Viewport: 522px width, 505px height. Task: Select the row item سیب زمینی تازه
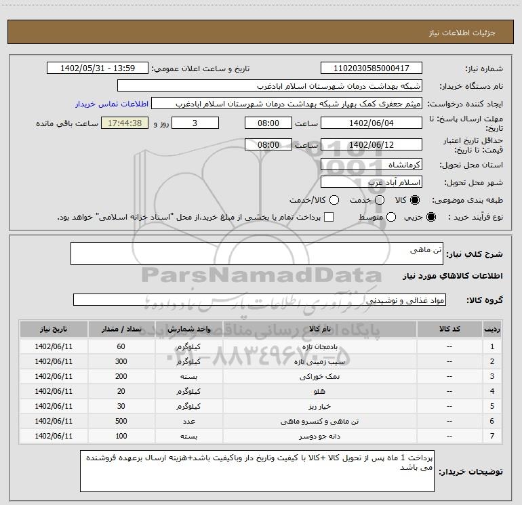pyautogui.click(x=319, y=361)
